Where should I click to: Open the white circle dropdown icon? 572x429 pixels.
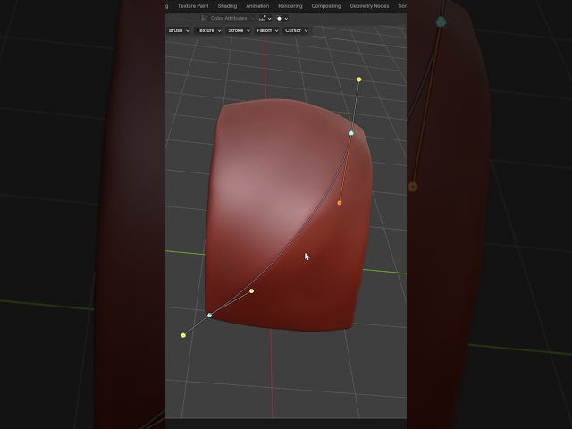coord(282,18)
